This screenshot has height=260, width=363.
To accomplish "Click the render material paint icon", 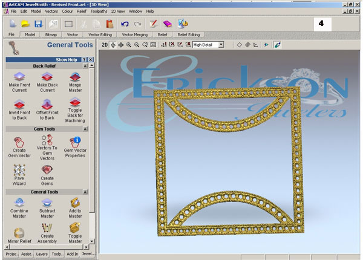I will (x=277, y=45).
